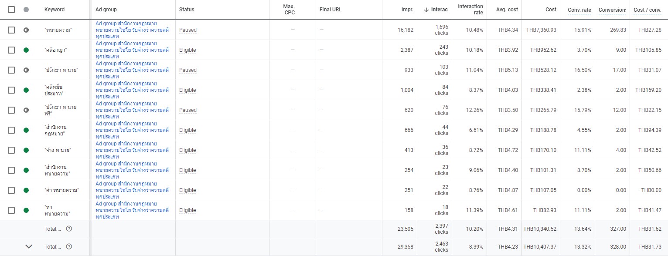
Task: Sort by Cost column header
Action: (x=551, y=10)
